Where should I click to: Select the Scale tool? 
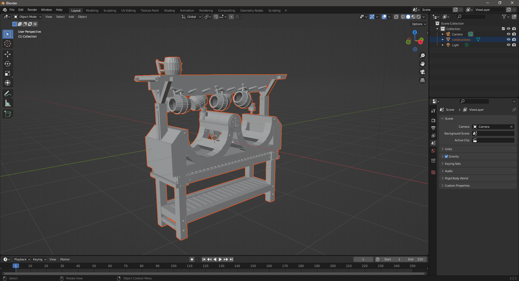[x=8, y=73]
